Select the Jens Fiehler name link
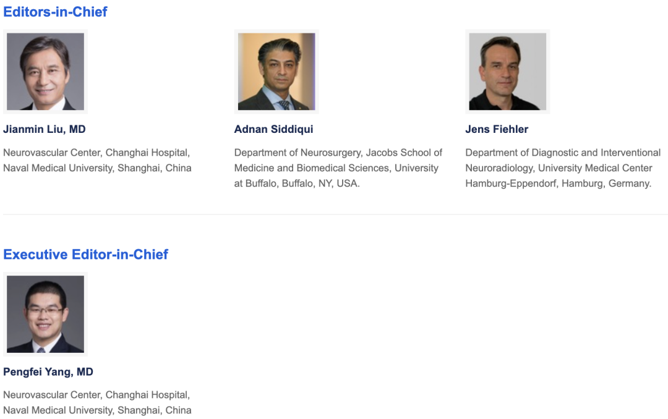The image size is (668, 419). (x=497, y=129)
